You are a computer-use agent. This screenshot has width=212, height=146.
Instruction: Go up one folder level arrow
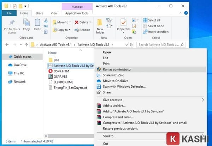(x=26, y=45)
